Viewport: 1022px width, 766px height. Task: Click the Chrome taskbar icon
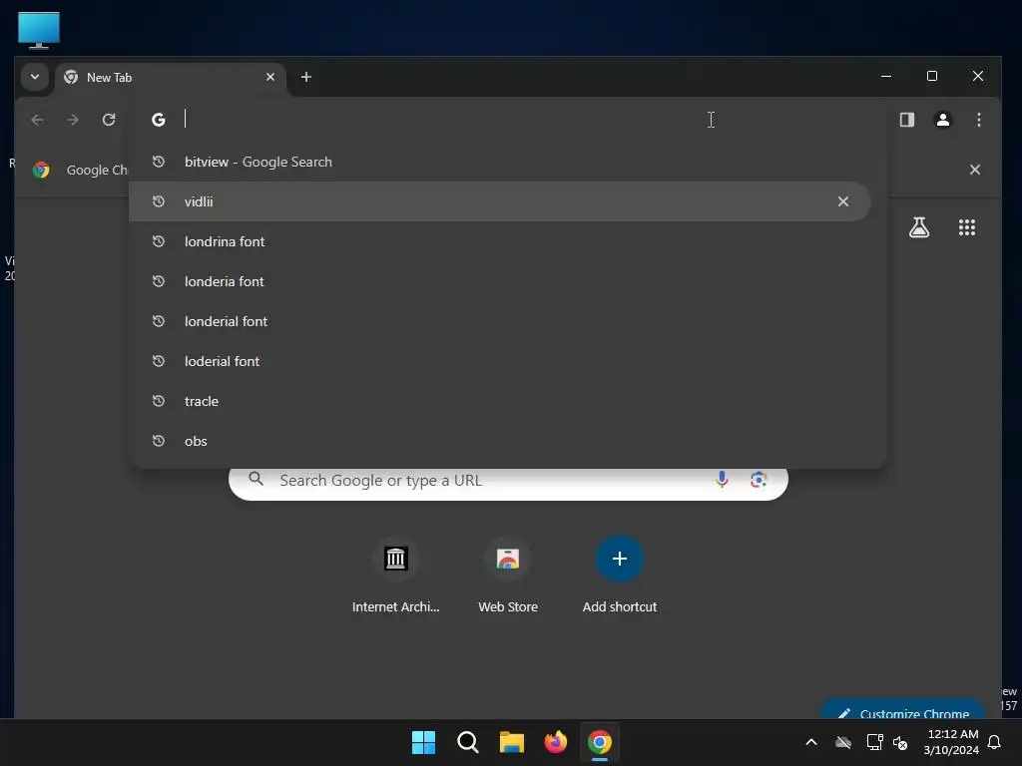600,742
